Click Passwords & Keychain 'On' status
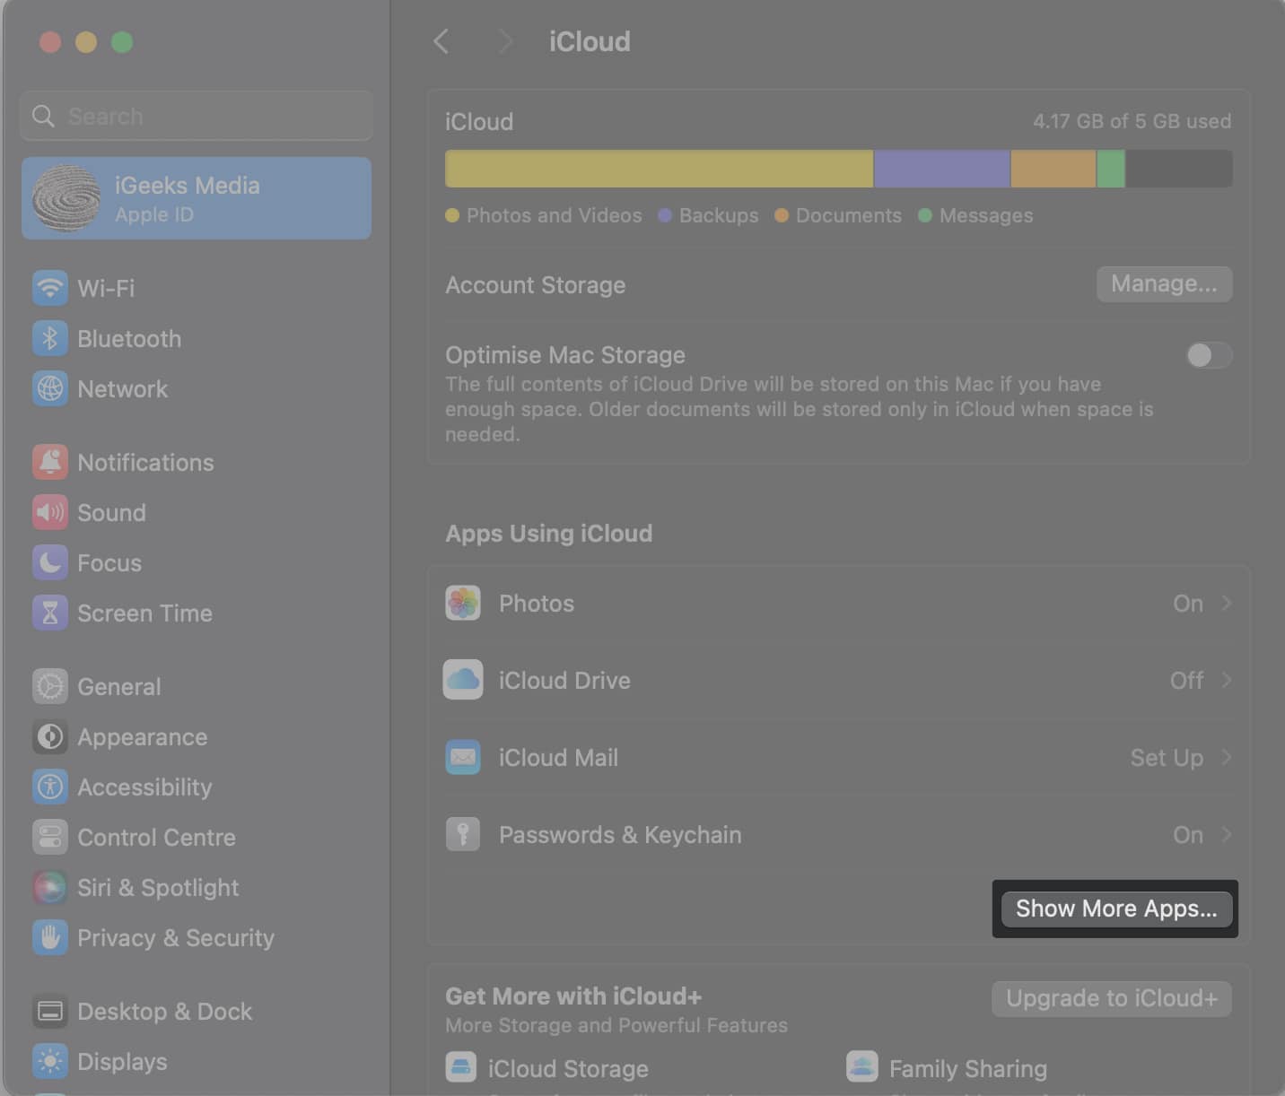Screen dimensions: 1285x1096 coord(1188,835)
